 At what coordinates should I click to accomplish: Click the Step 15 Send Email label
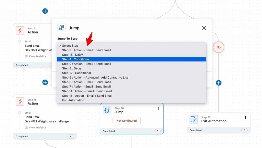pos(32,117)
